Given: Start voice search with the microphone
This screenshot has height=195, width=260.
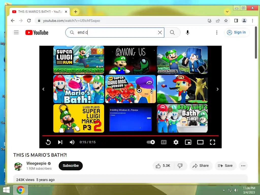Looking at the screenshot, I should [x=188, y=32].
